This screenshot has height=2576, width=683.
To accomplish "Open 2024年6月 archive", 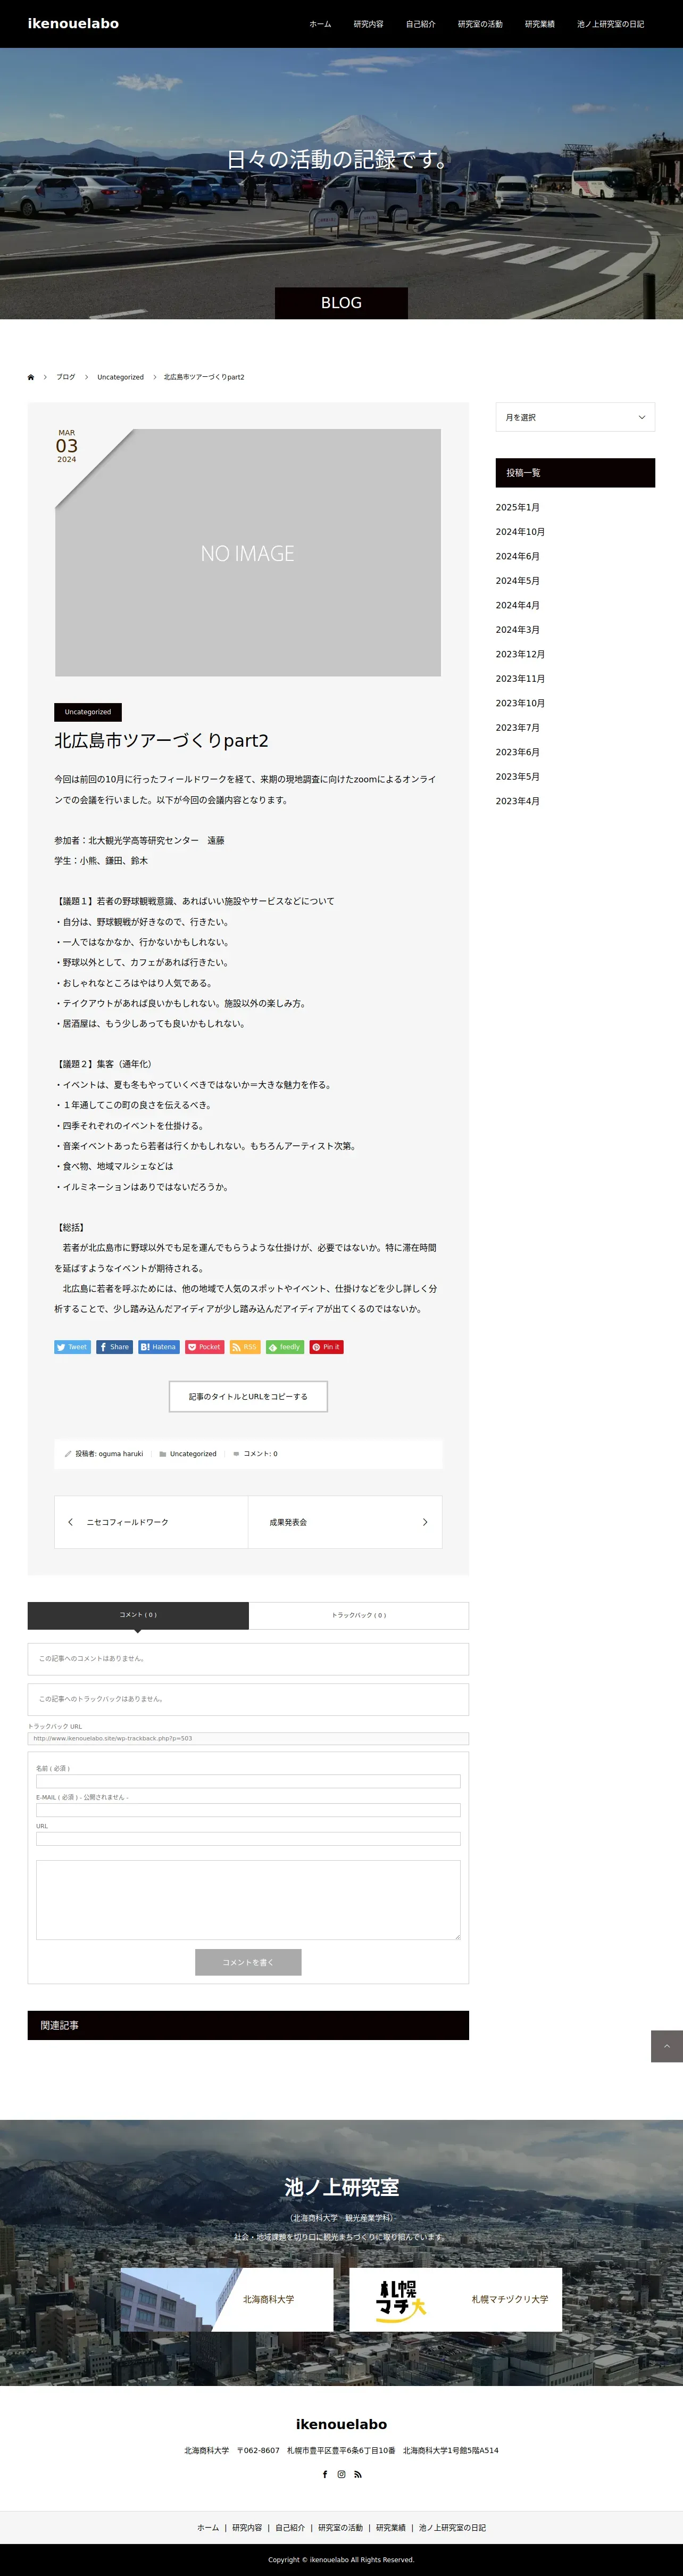I will 518,556.
